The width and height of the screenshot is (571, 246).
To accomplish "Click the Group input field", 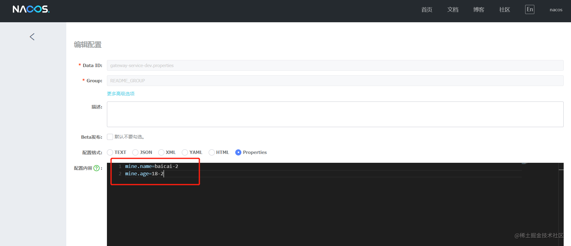I will coord(335,81).
